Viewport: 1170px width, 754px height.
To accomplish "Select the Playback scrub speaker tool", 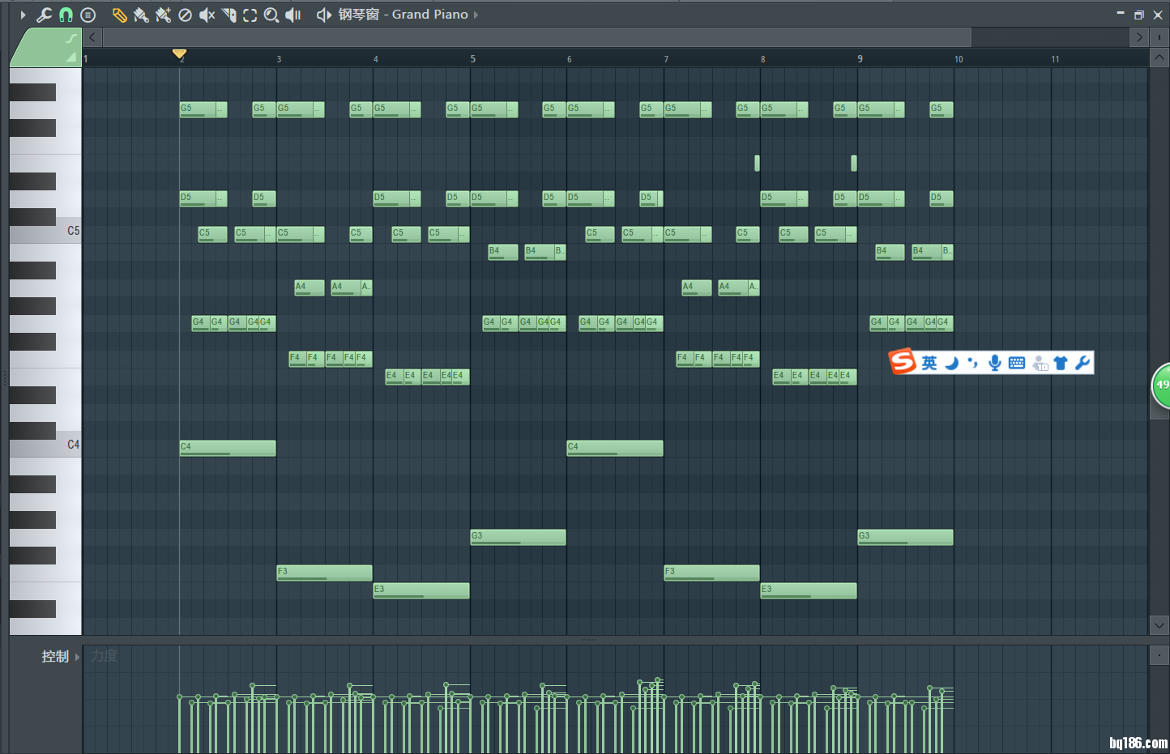I will [x=293, y=15].
